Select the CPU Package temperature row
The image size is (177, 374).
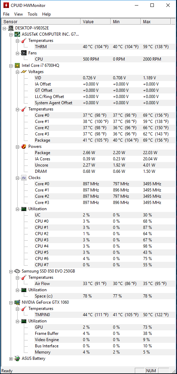(102, 140)
